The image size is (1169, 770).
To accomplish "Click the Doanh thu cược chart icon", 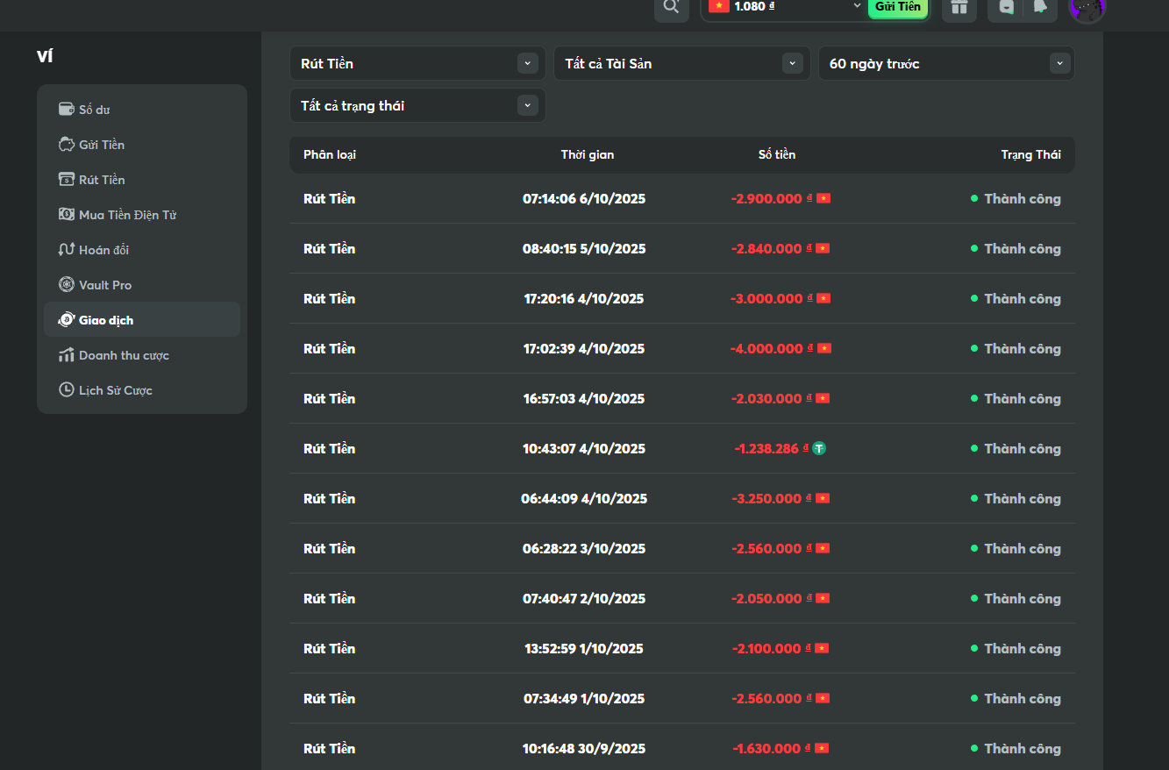I will tap(67, 355).
